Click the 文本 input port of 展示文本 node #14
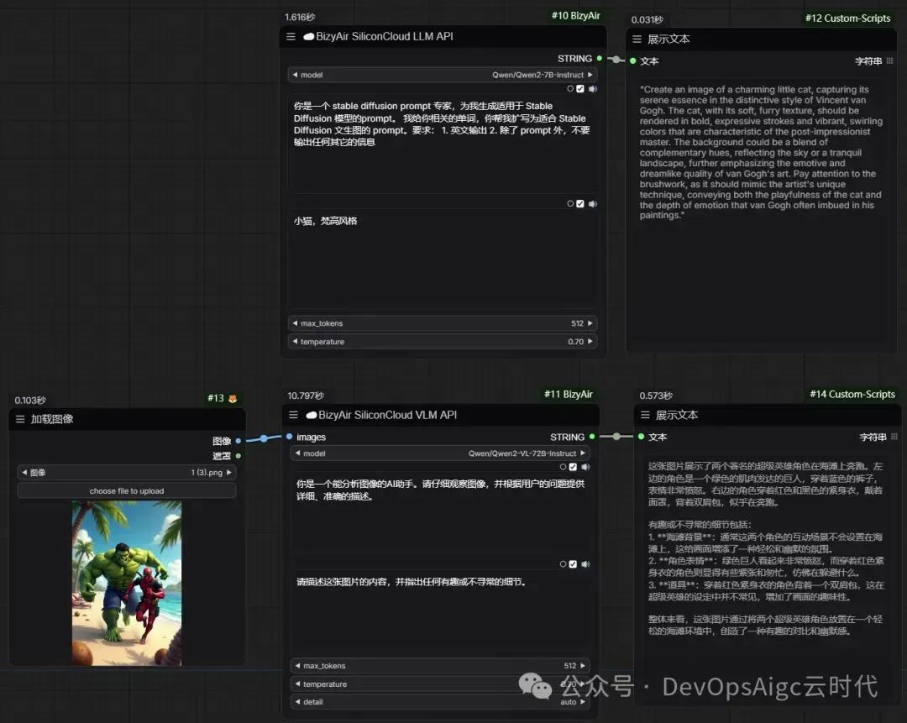 tap(641, 437)
